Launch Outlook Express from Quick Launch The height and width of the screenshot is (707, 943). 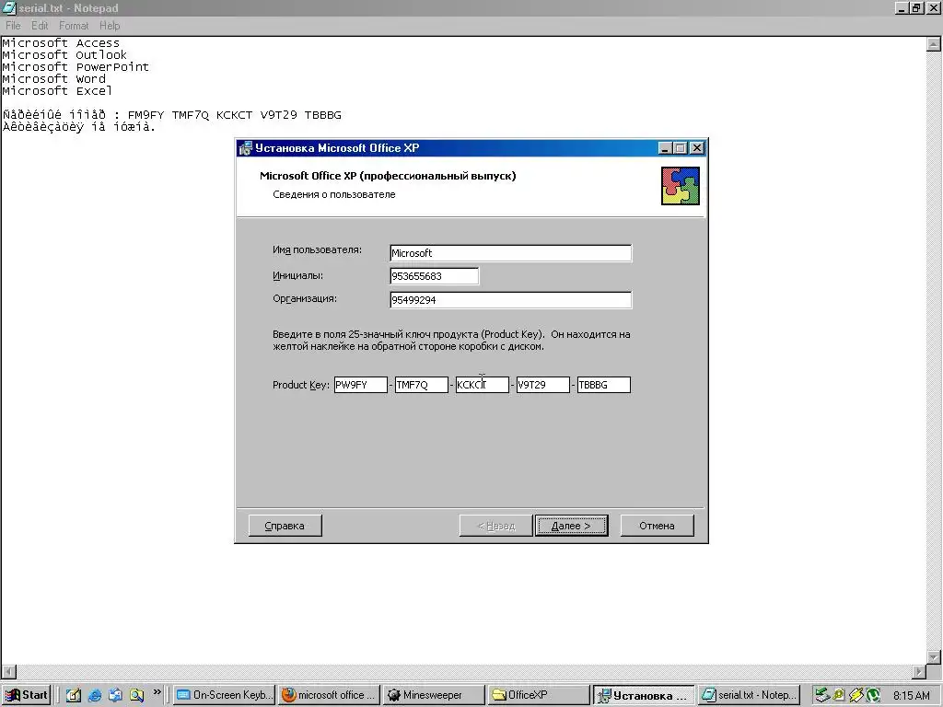pos(115,695)
